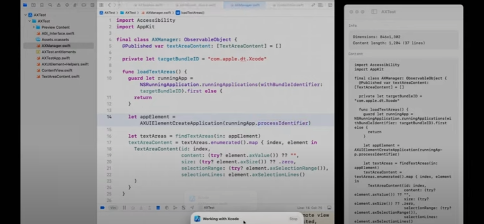Collapse the AXTest root project item
484x224 pixels.
point(25,15)
